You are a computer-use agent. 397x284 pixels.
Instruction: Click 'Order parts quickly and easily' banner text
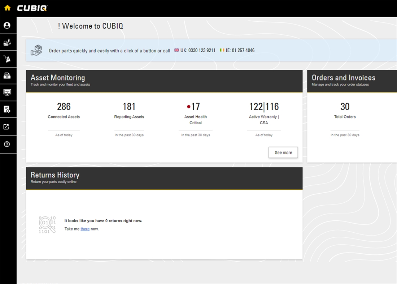109,51
